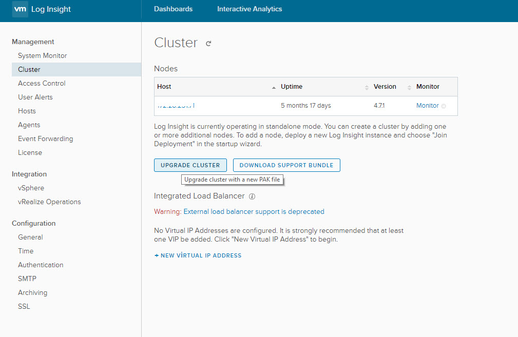Screen dimensions: 518x337
Task: Open the Dashboards tab
Action: click(173, 9)
